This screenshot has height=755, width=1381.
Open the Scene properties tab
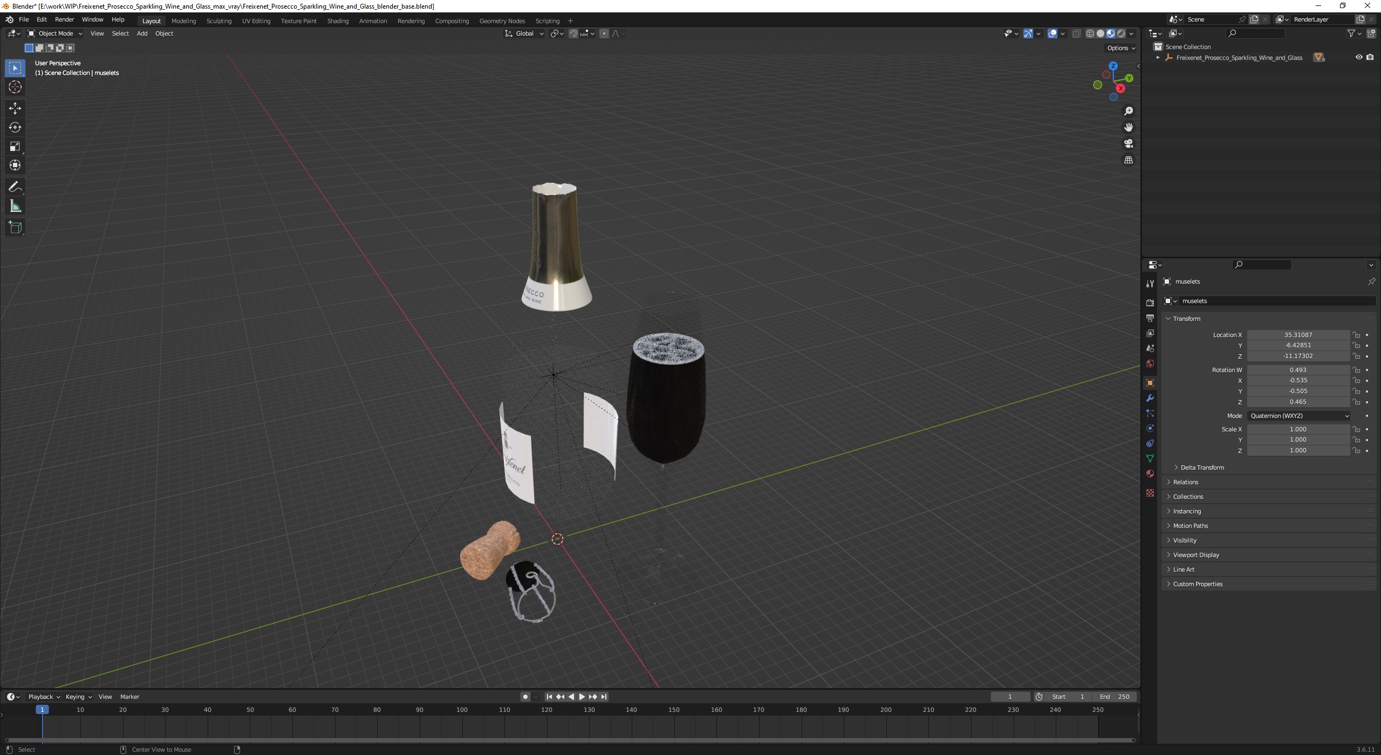pos(1150,348)
